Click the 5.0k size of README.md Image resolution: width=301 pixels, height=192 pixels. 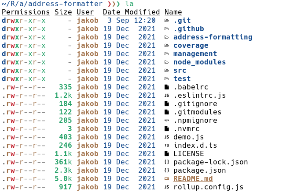[63, 179]
